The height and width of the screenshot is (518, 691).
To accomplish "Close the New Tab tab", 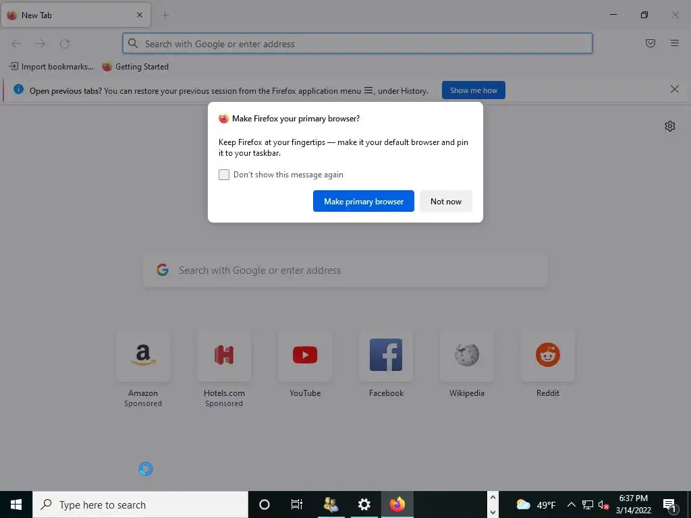I will pyautogui.click(x=140, y=15).
